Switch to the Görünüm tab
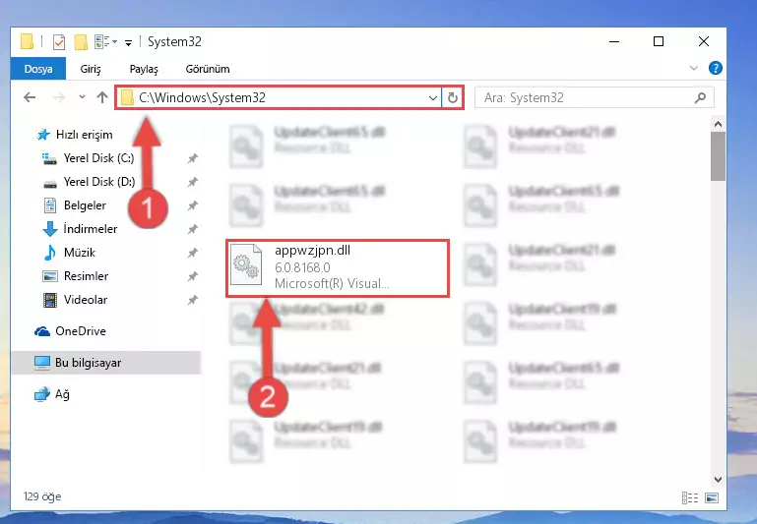The height and width of the screenshot is (524, 757). 208,69
